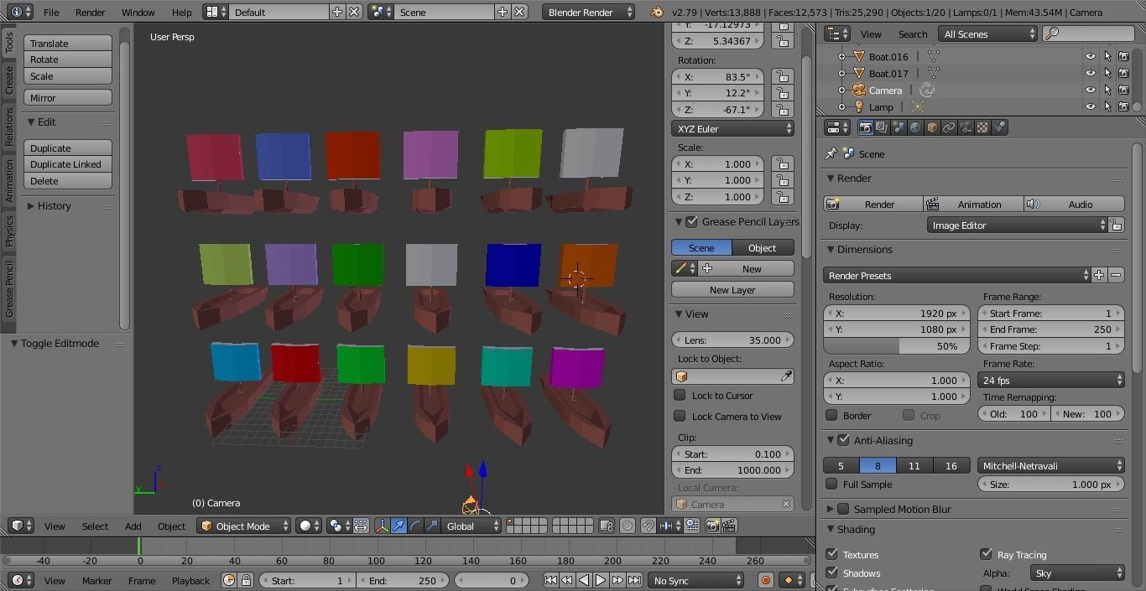1146x591 pixels.
Task: Click the Mirror button
Action: point(68,98)
